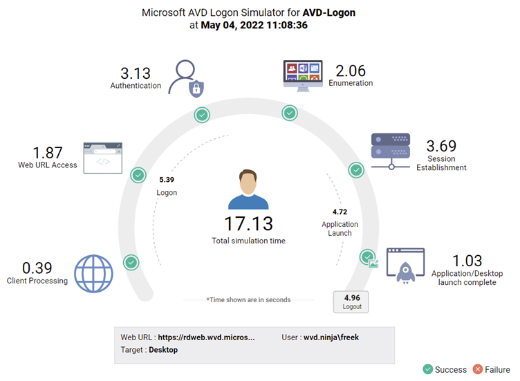Click the 2.06 Enumeration time value
The width and height of the screenshot is (520, 381).
click(351, 71)
